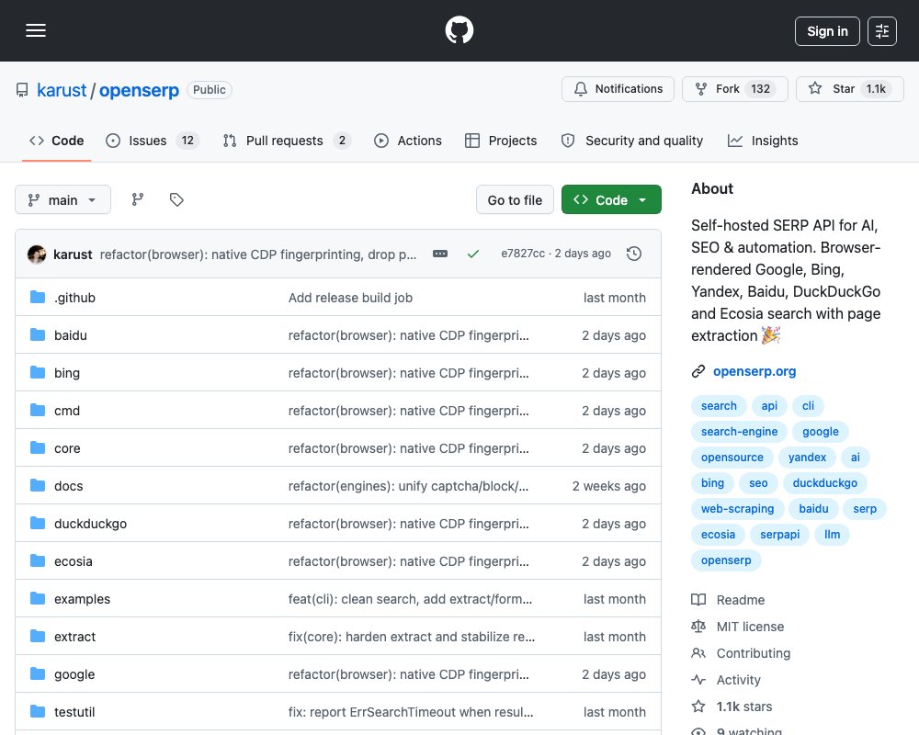Open the cmd folder icon
This screenshot has height=735, width=919.
[38, 410]
